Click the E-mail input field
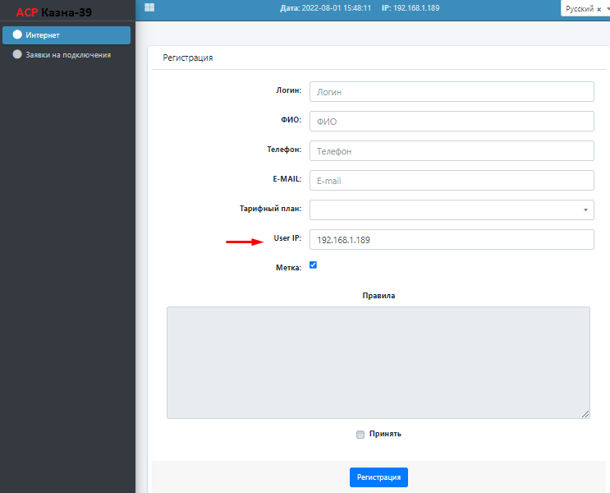This screenshot has width=610, height=493. [x=451, y=181]
